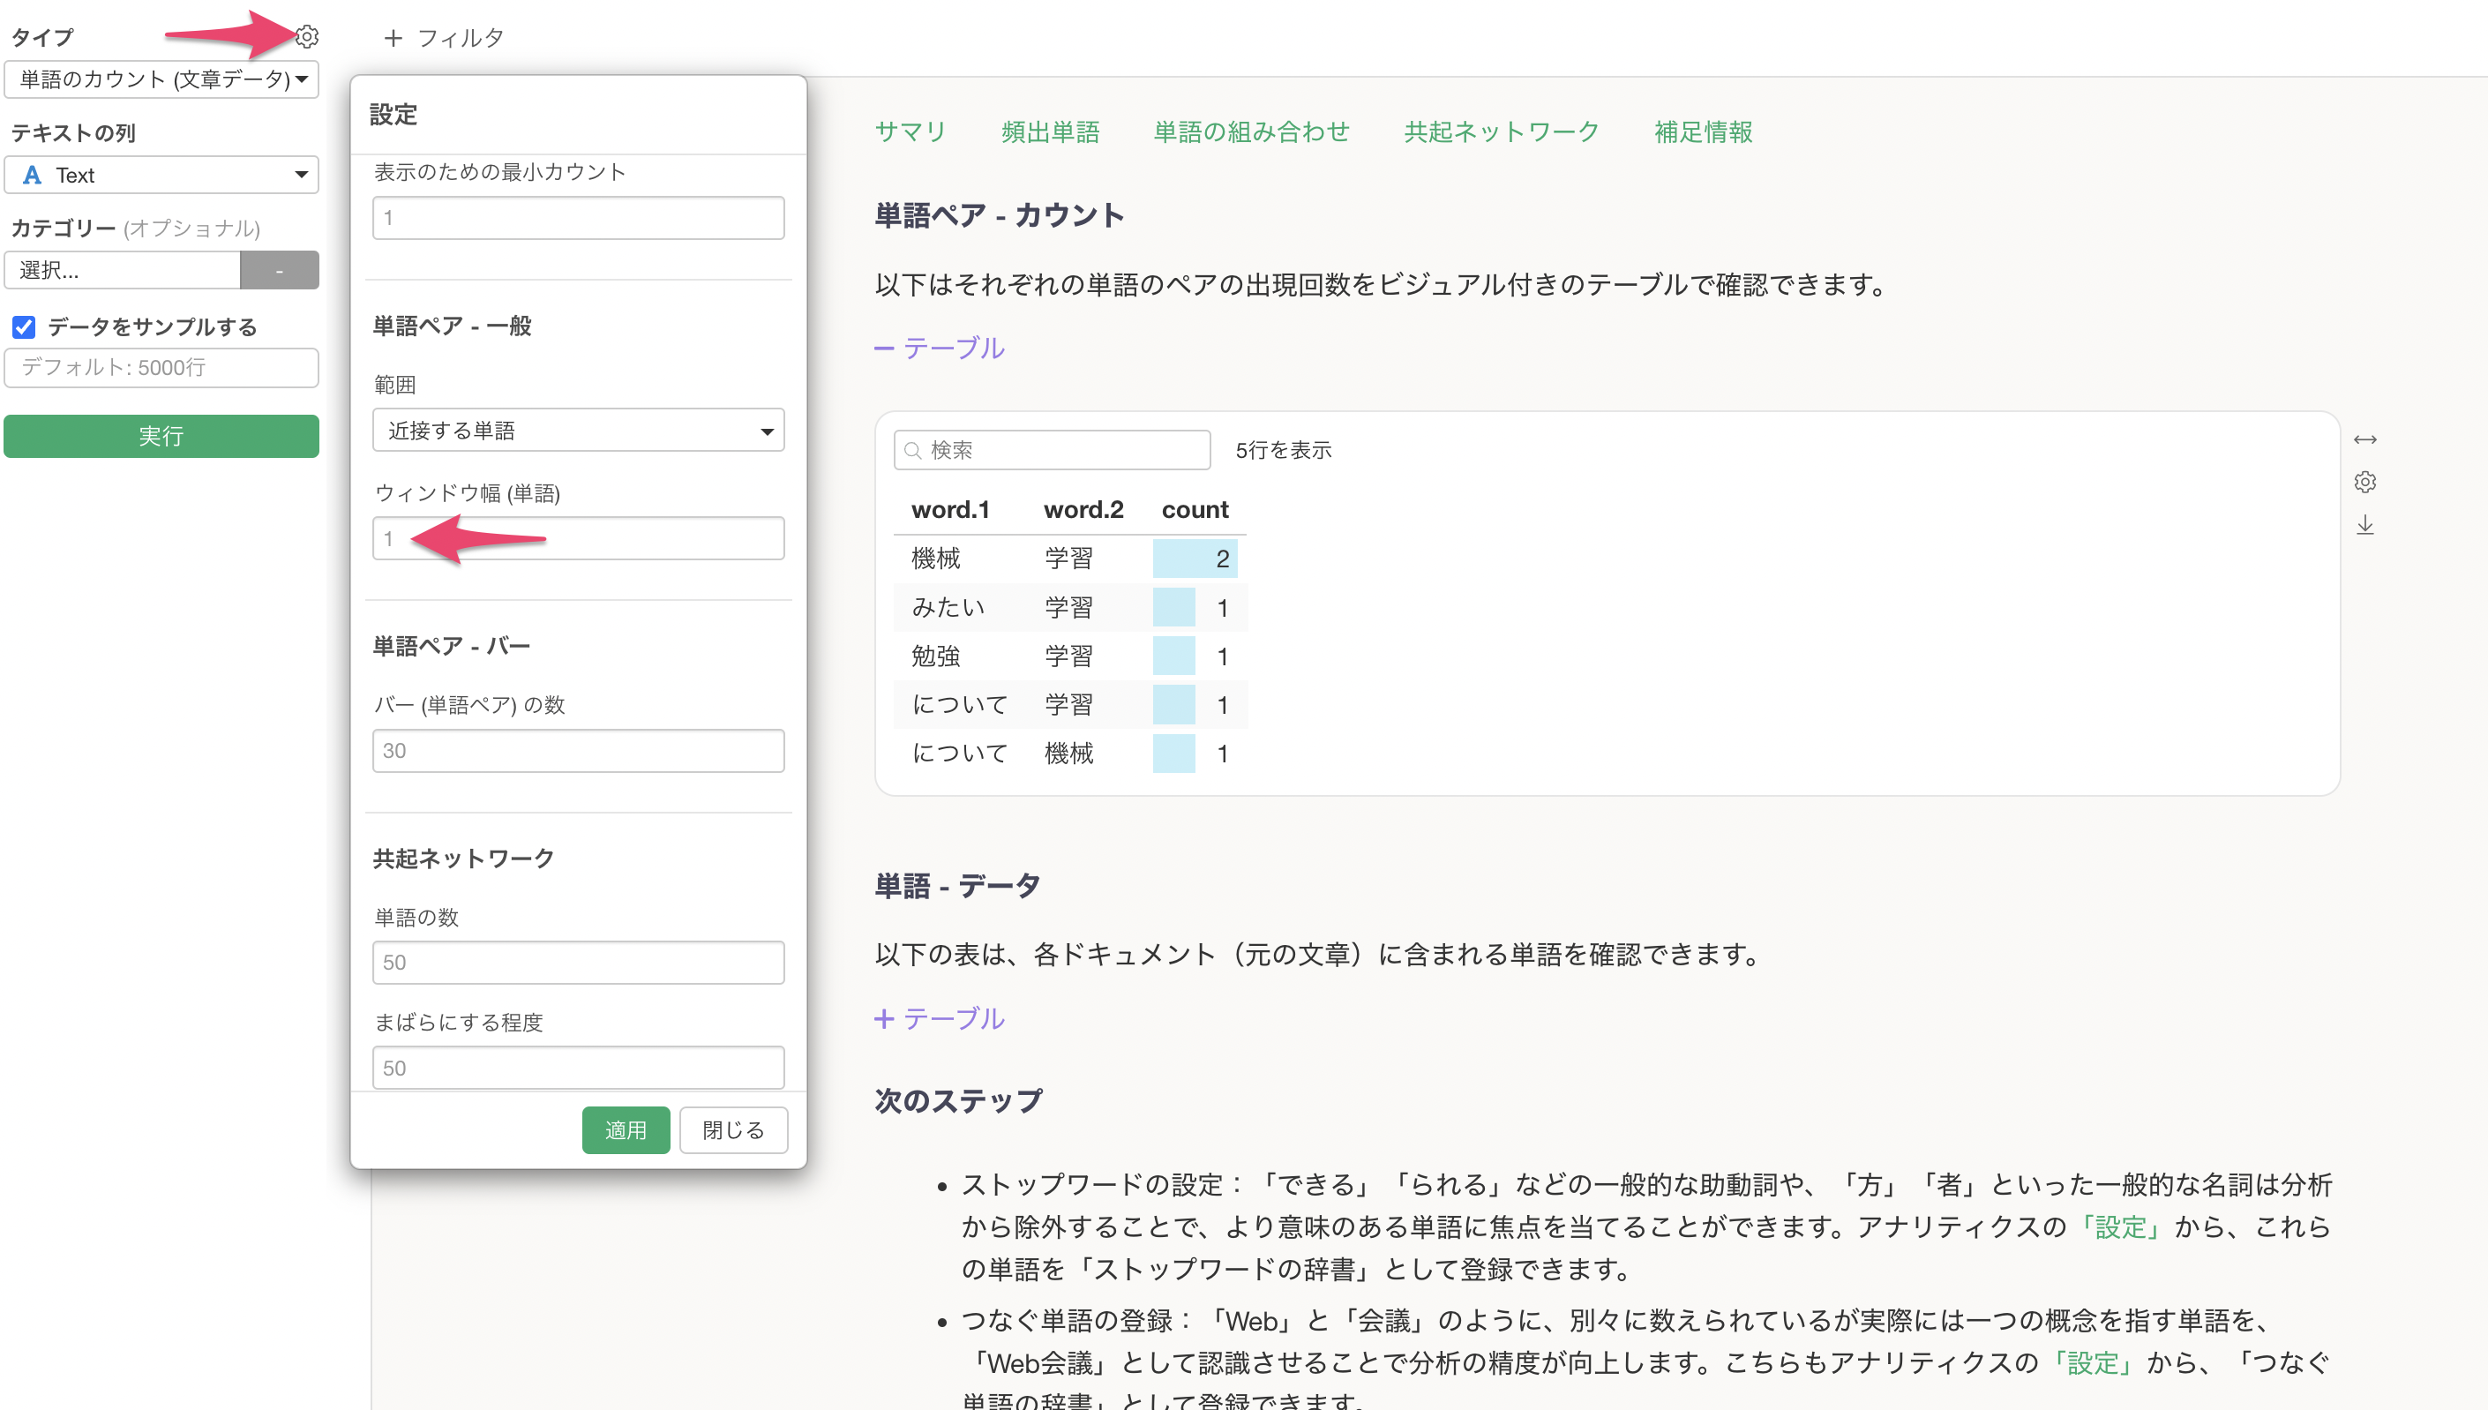Click the Text column type 'A' icon
This screenshot has height=1410, width=2488.
(x=32, y=176)
